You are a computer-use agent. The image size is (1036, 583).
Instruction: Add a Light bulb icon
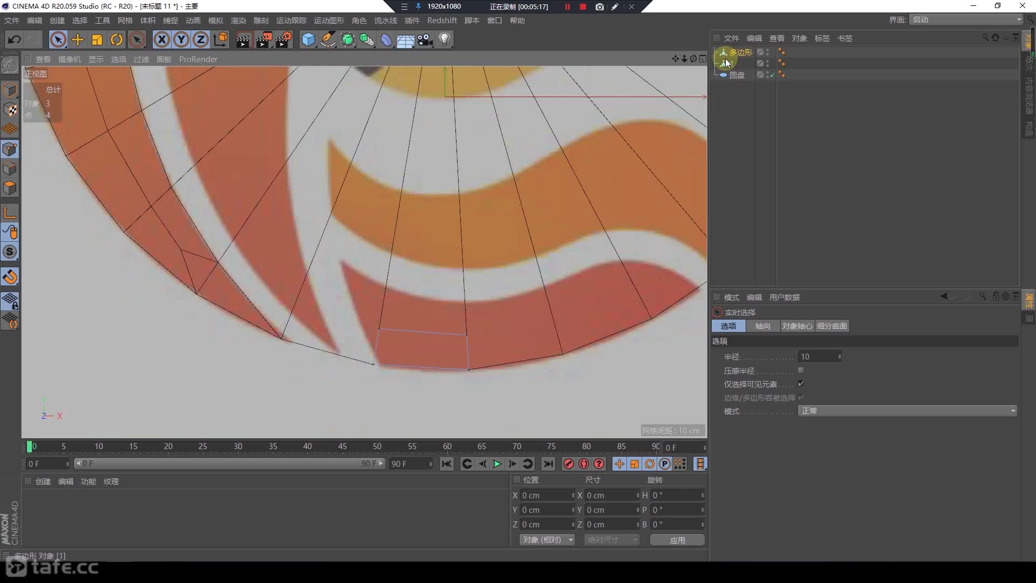click(445, 39)
